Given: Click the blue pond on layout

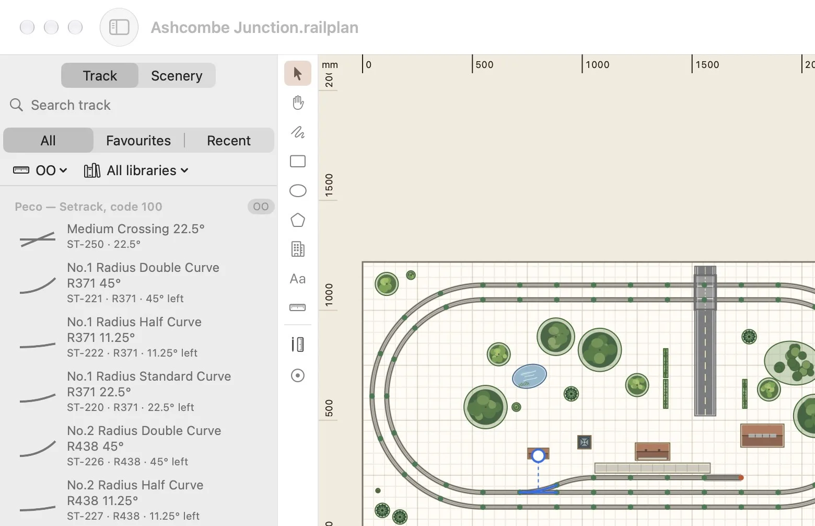Looking at the screenshot, I should click(x=529, y=376).
